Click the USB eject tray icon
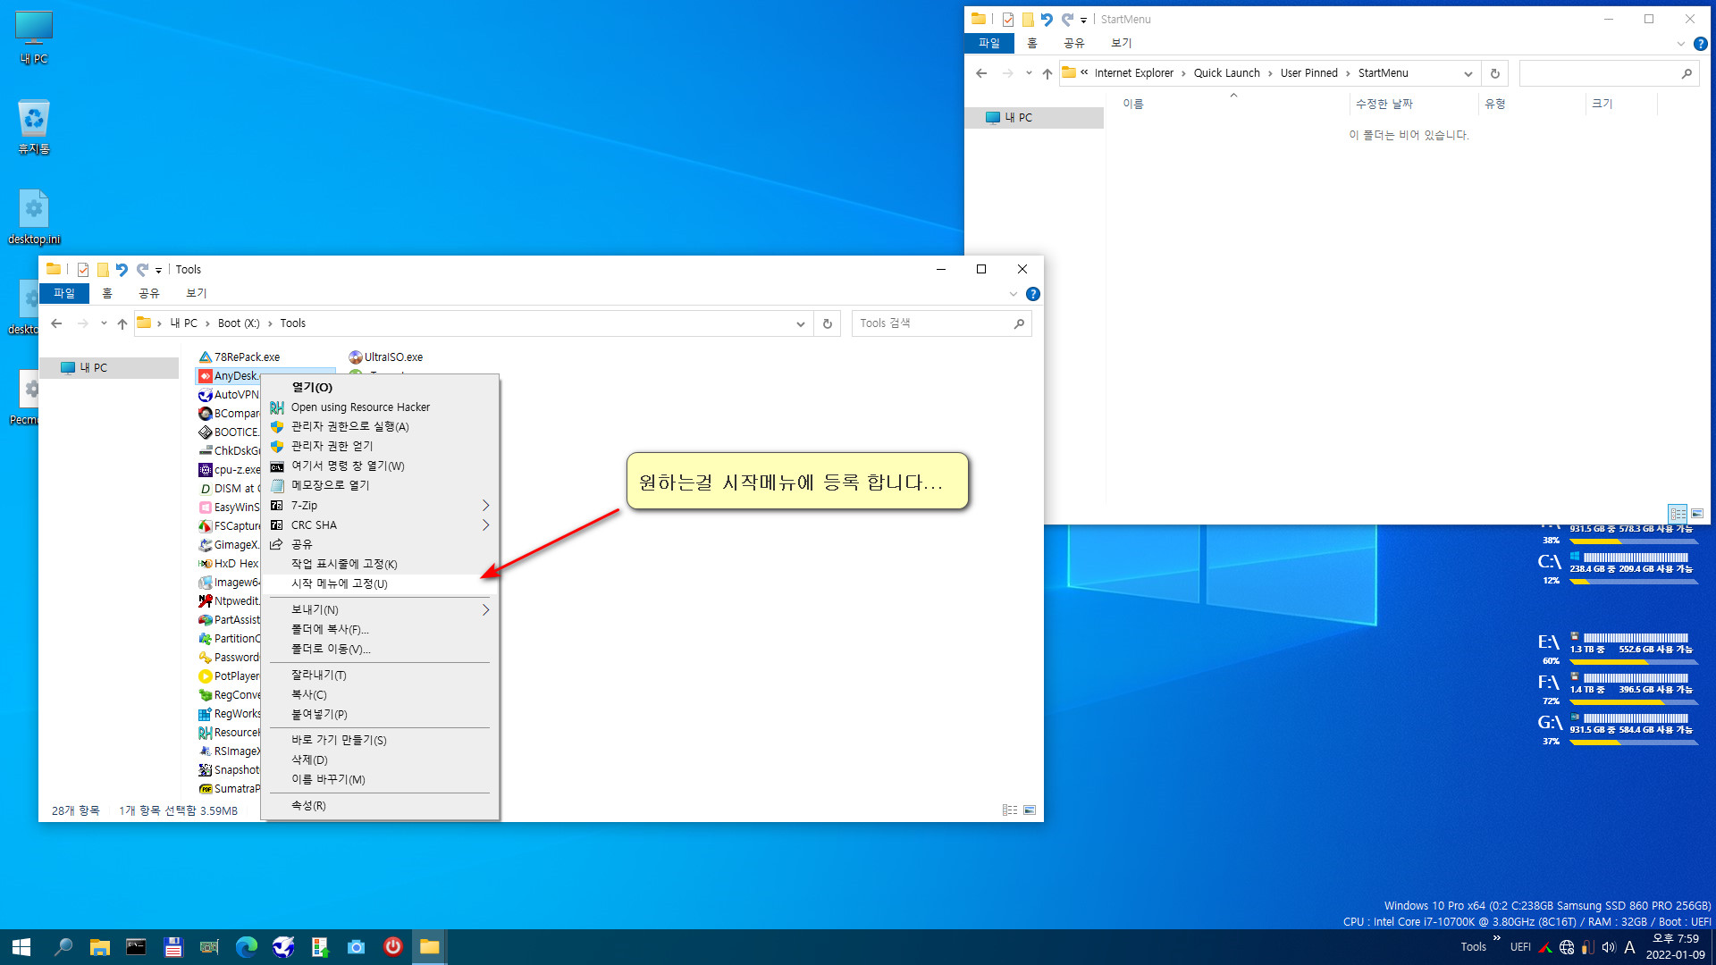The width and height of the screenshot is (1716, 965). [x=1588, y=947]
